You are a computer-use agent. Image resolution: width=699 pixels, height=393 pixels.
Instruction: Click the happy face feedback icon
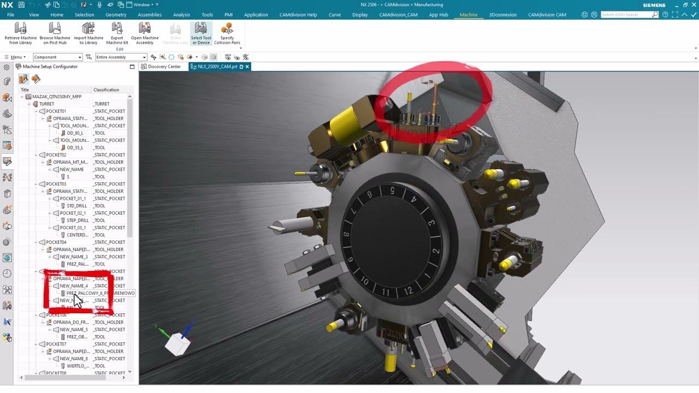(585, 15)
